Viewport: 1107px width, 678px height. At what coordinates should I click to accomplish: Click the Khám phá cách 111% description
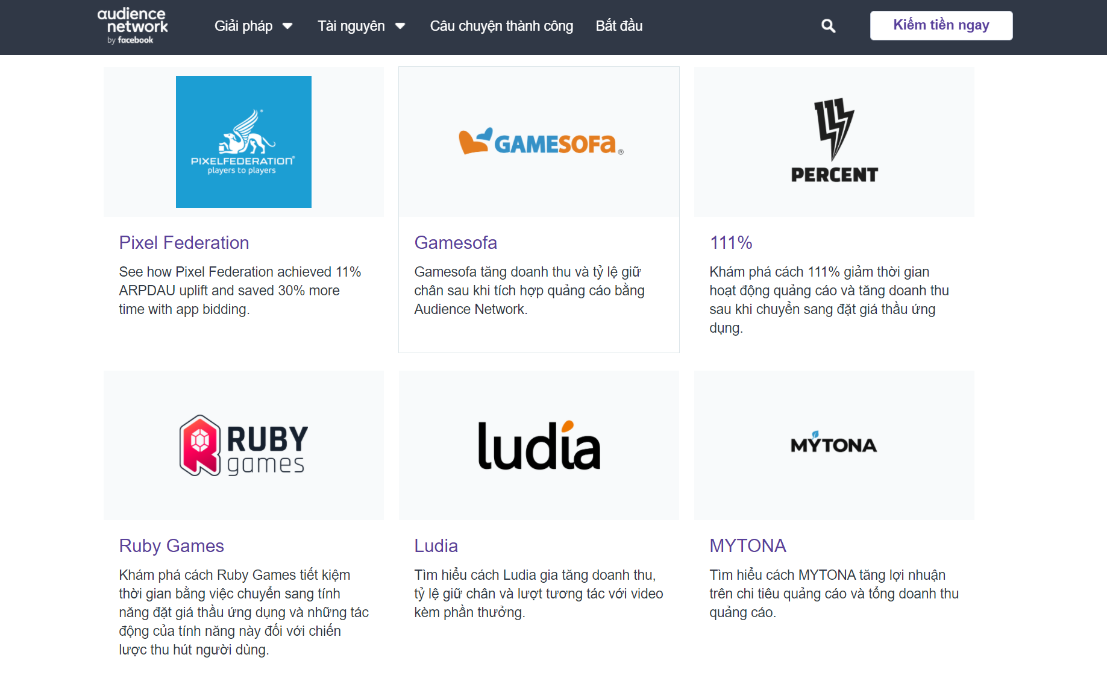point(829,300)
